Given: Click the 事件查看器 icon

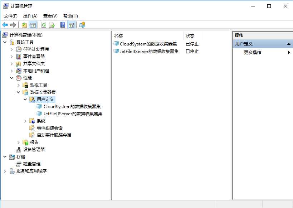Looking at the screenshot, I should pyautogui.click(x=19, y=57).
